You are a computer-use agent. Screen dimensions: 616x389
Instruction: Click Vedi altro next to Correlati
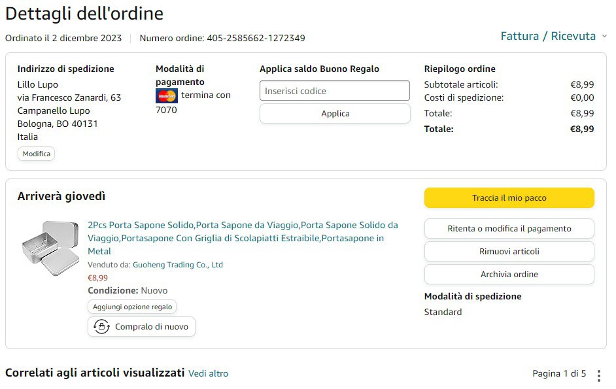point(209,374)
